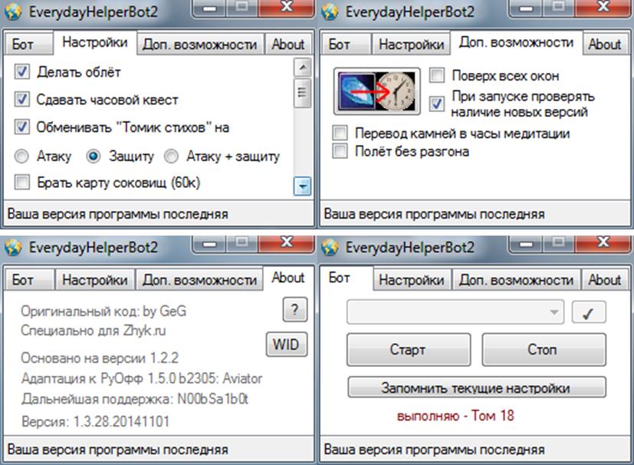
Task: Enable the Полёт без разгона checkbox
Action: pyautogui.click(x=340, y=151)
